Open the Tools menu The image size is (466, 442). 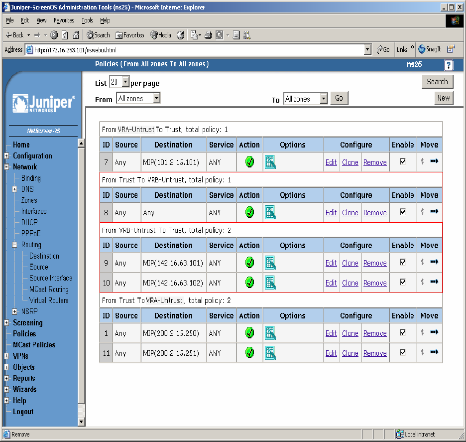(88, 20)
